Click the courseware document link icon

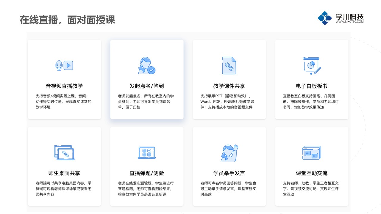(x=229, y=65)
